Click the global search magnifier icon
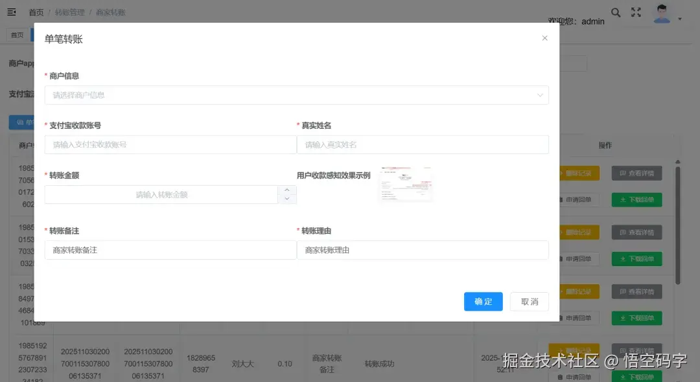Image resolution: width=700 pixels, height=382 pixels. [616, 12]
